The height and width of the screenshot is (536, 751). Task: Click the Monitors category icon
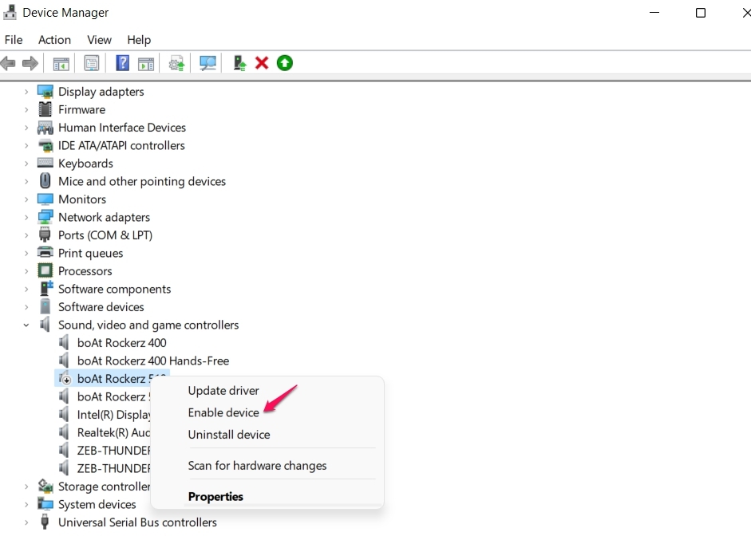(45, 199)
